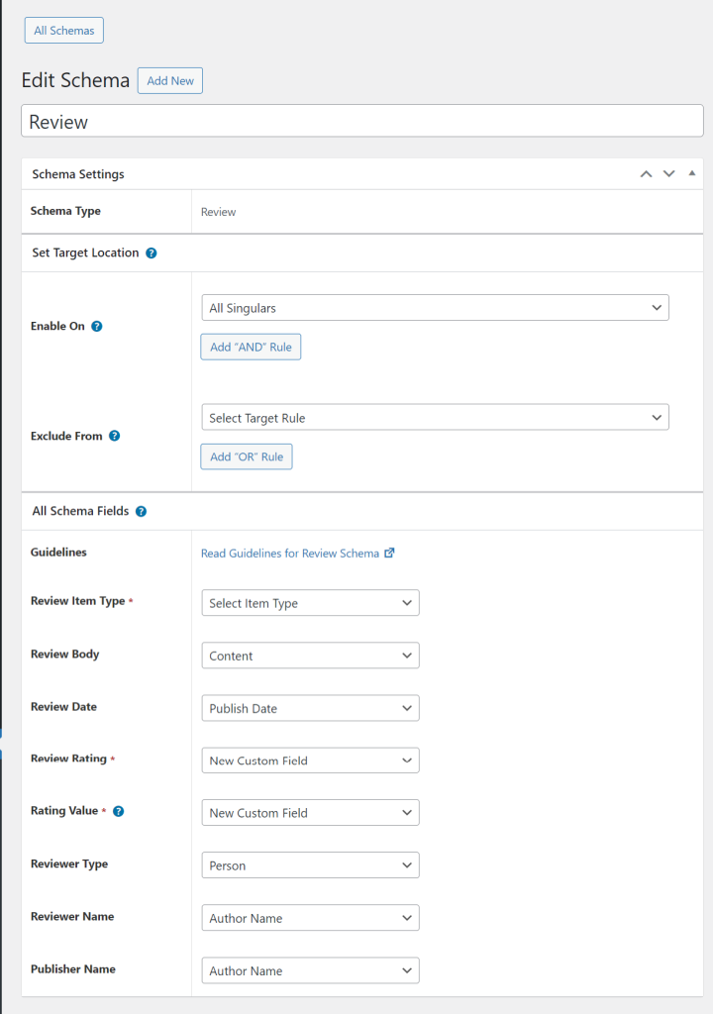The image size is (713, 1014).
Task: Open the Reviewer Type Person dropdown
Action: (310, 865)
